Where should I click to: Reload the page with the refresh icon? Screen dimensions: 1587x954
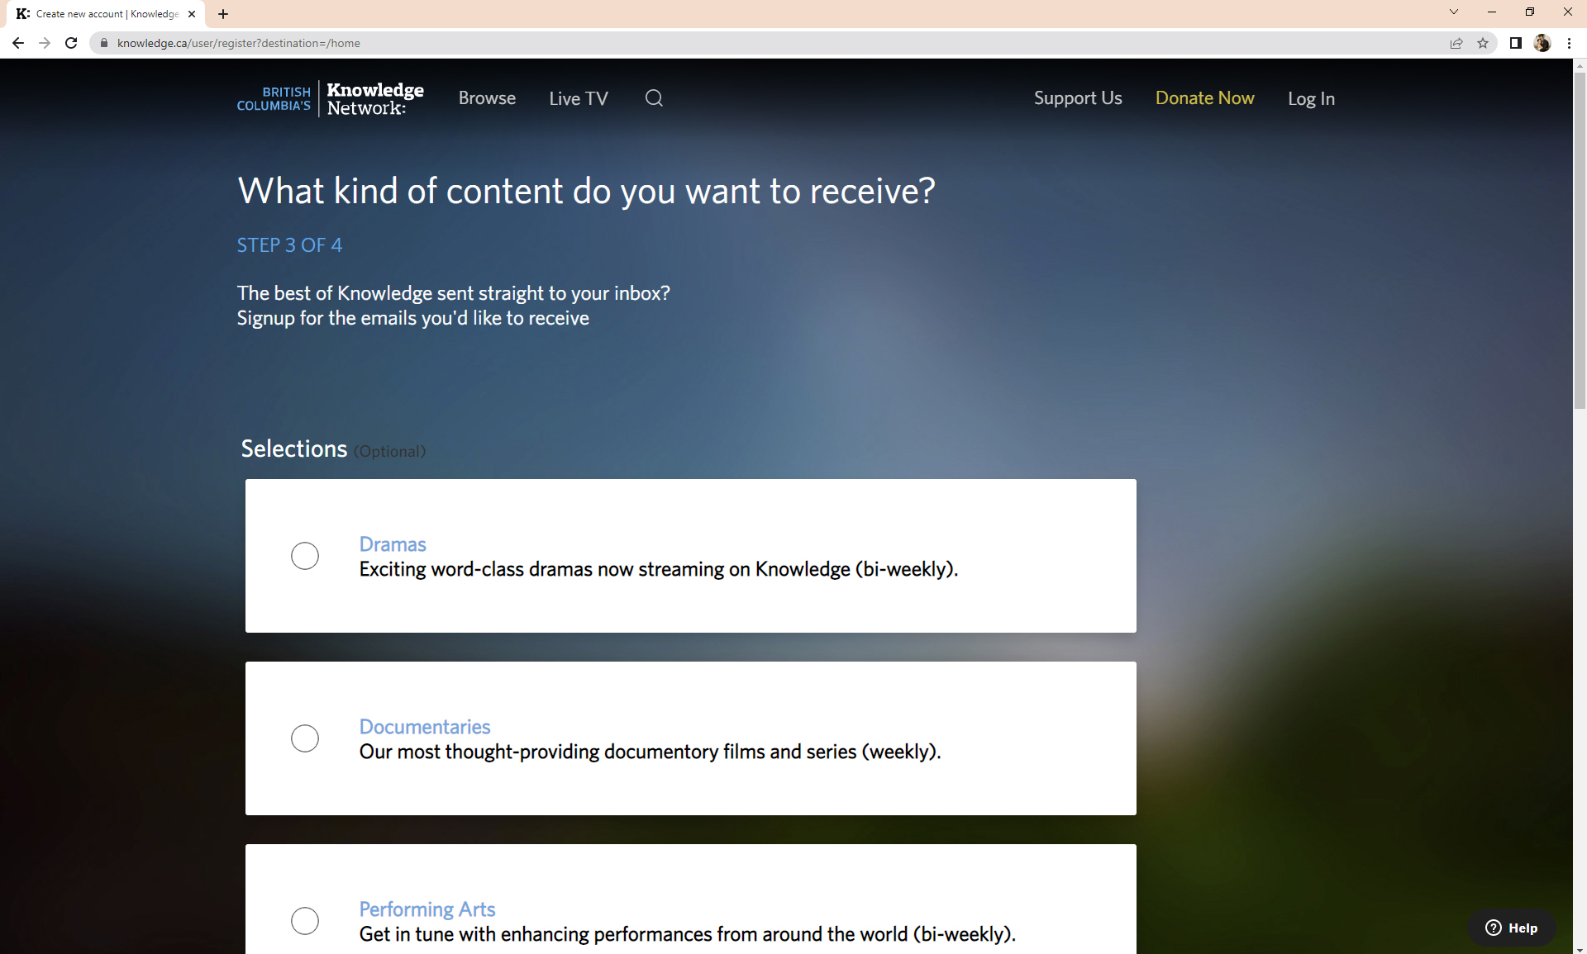(71, 43)
